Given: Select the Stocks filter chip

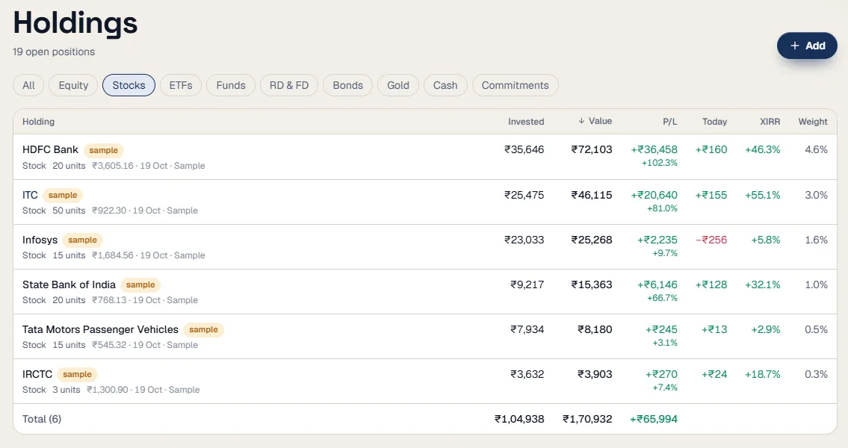Looking at the screenshot, I should [129, 85].
